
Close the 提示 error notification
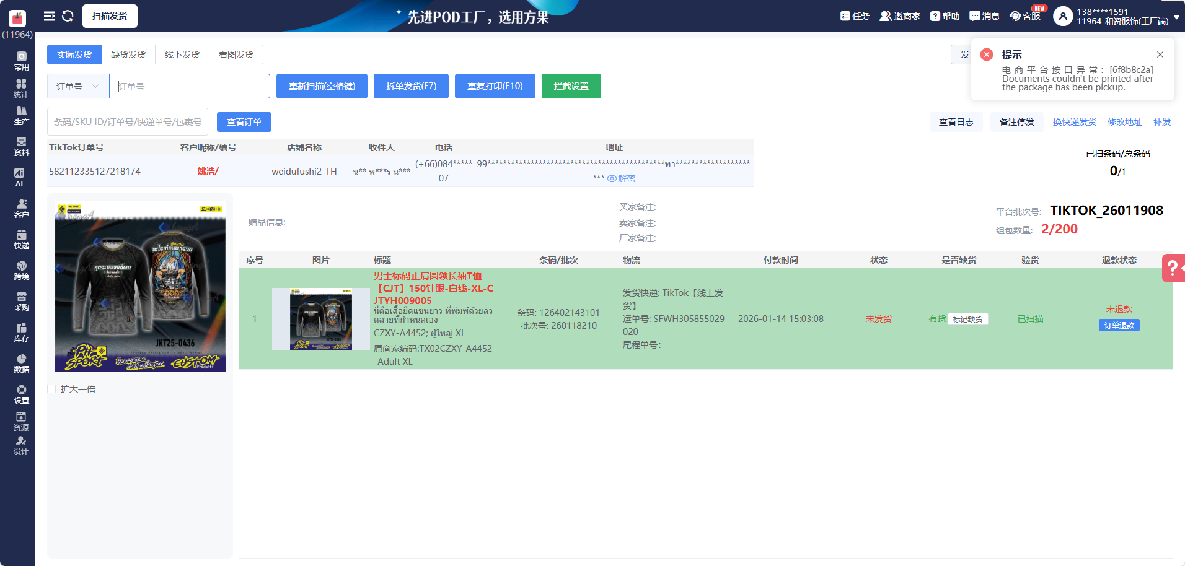click(x=1160, y=54)
